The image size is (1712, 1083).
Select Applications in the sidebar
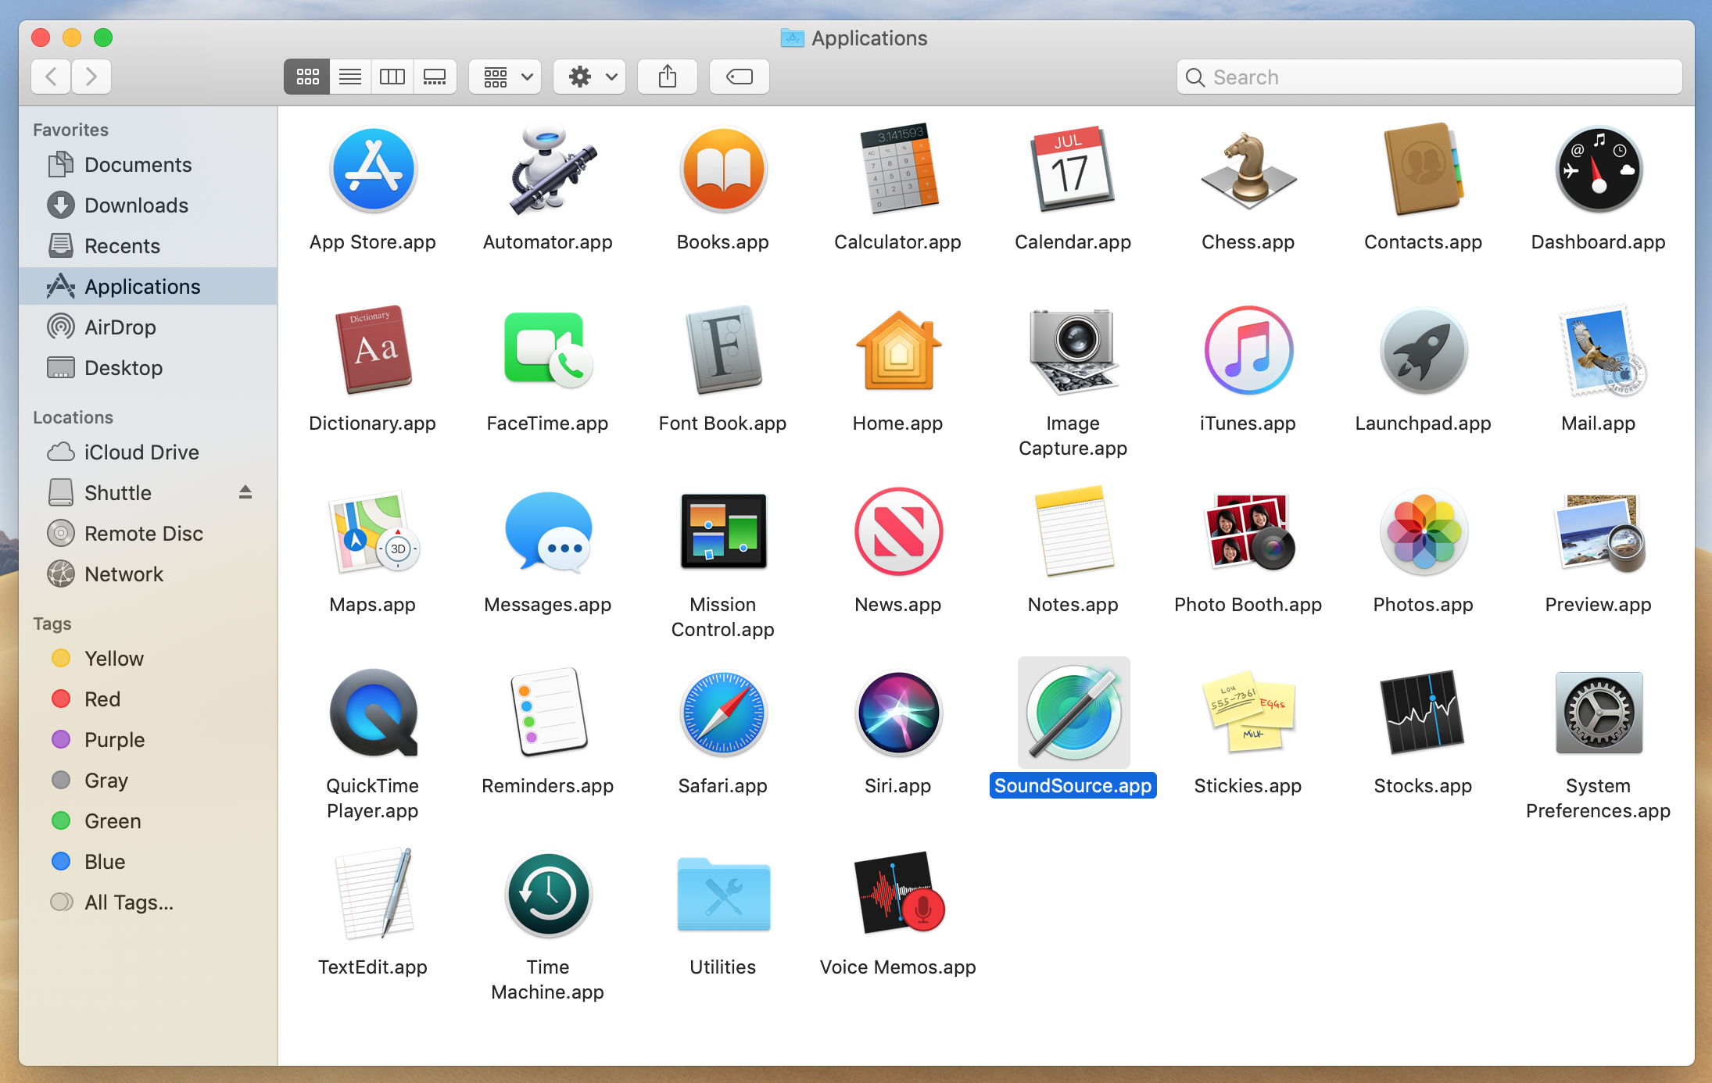pyautogui.click(x=149, y=287)
